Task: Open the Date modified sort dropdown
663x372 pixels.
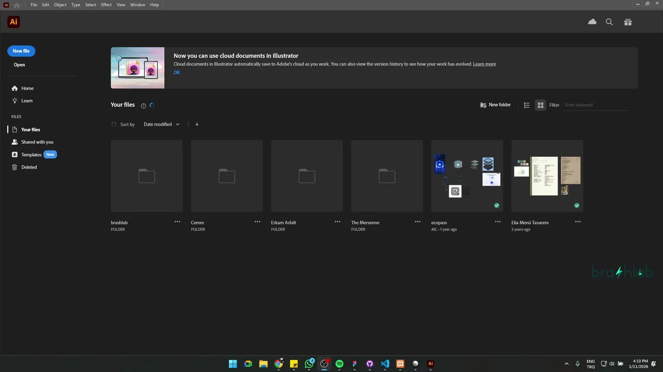Action: pos(162,124)
